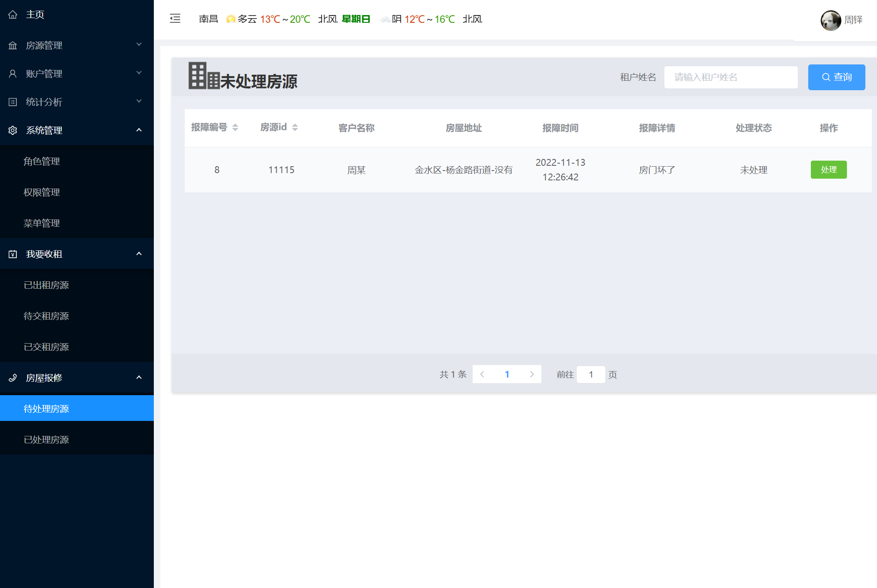This screenshot has height=588, width=877.
Task: Expand the 房源管理 submenu chevron
Action: 139,45
